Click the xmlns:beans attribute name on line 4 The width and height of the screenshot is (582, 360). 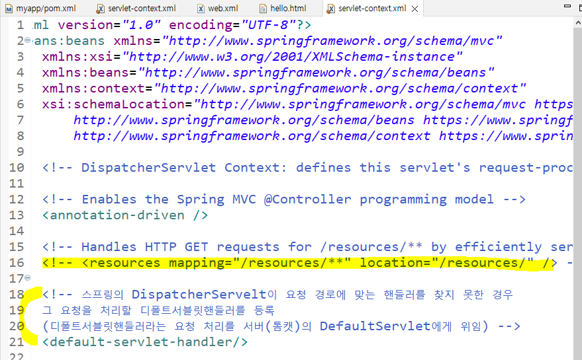[x=85, y=72]
